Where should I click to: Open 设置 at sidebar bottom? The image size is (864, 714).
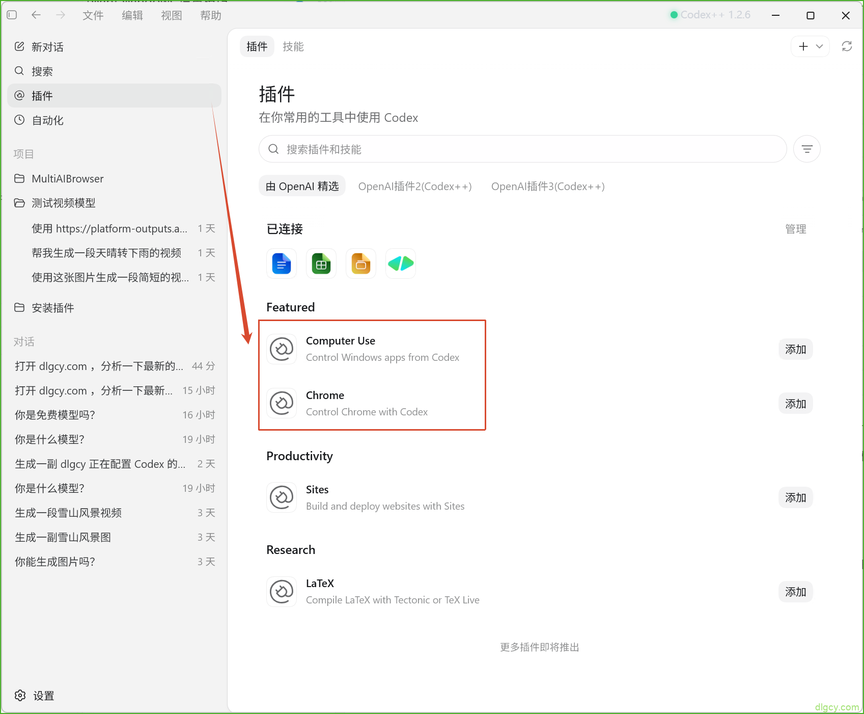point(35,696)
